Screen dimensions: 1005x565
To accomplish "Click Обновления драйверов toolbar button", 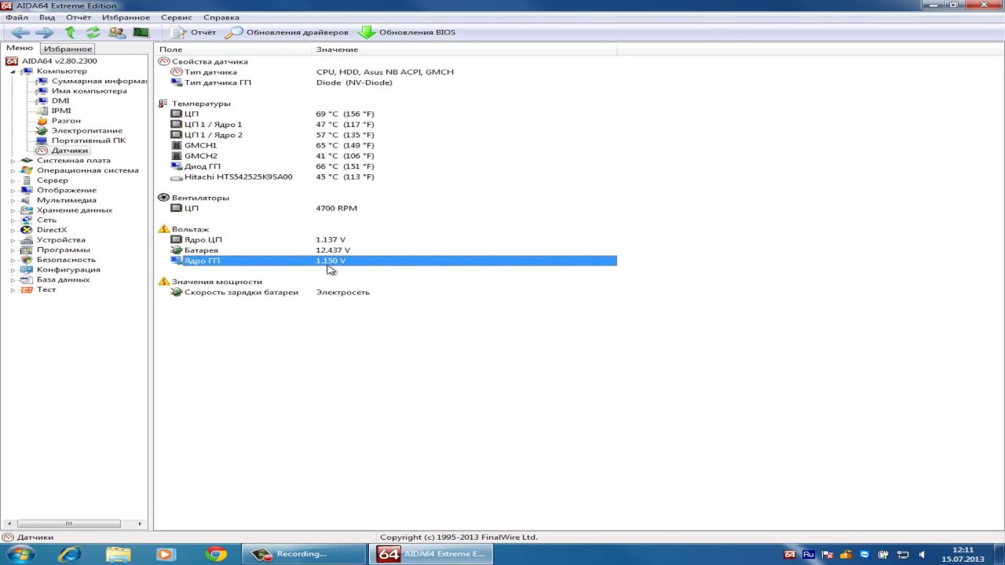I will [287, 32].
